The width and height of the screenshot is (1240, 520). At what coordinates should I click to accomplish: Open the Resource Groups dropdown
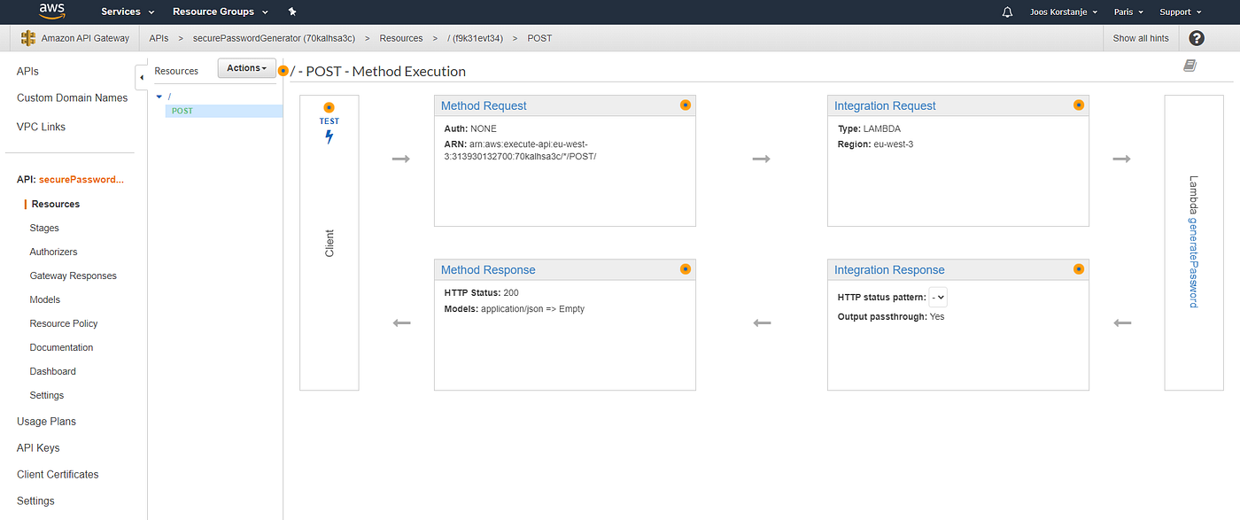click(221, 12)
